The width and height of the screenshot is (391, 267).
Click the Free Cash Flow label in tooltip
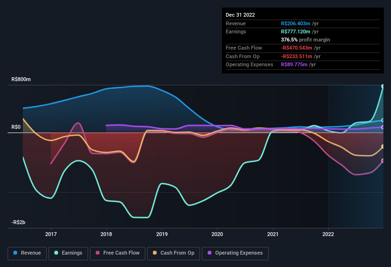244,48
